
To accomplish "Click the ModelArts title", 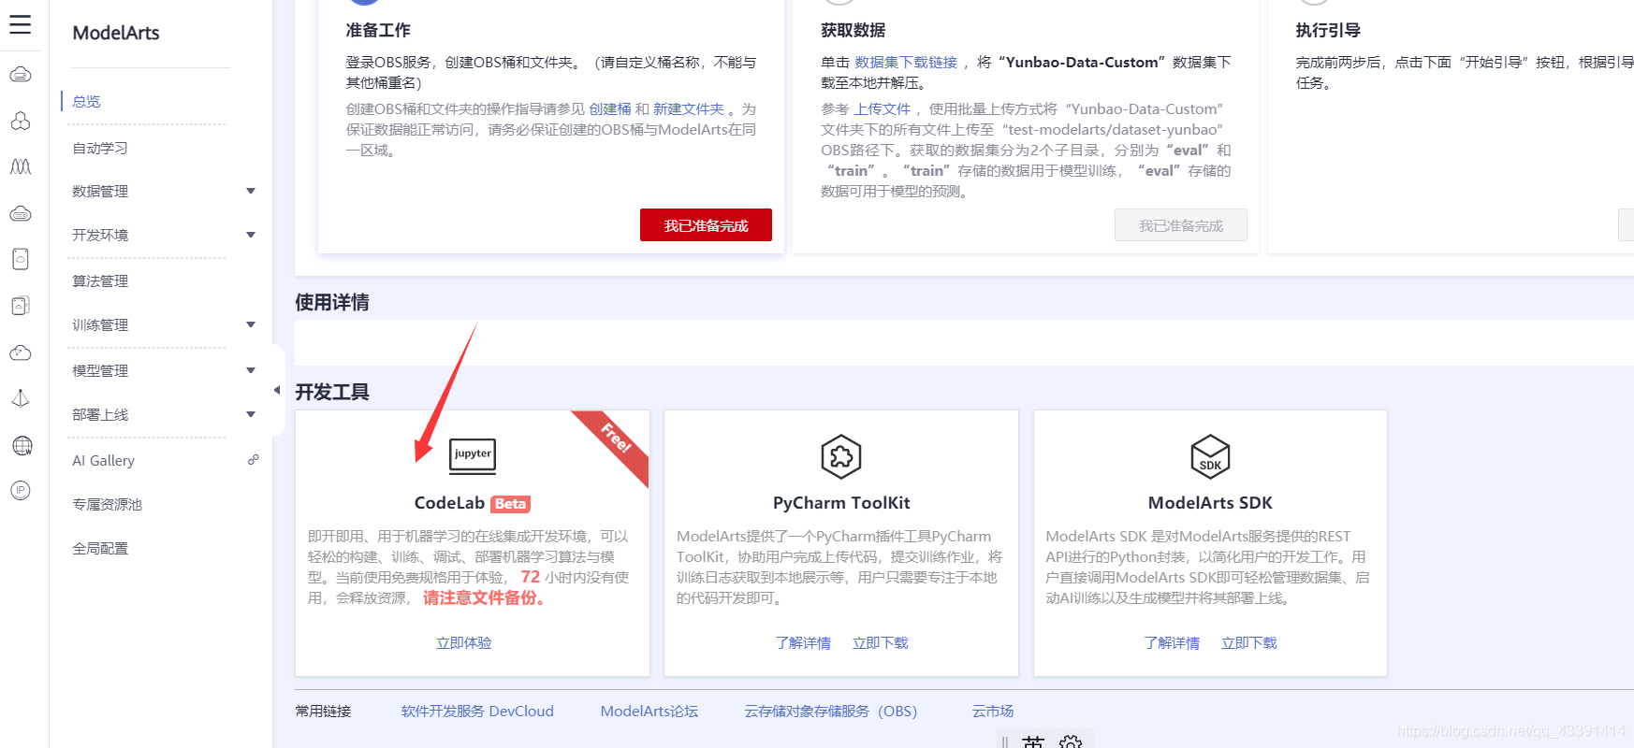I will [x=116, y=33].
